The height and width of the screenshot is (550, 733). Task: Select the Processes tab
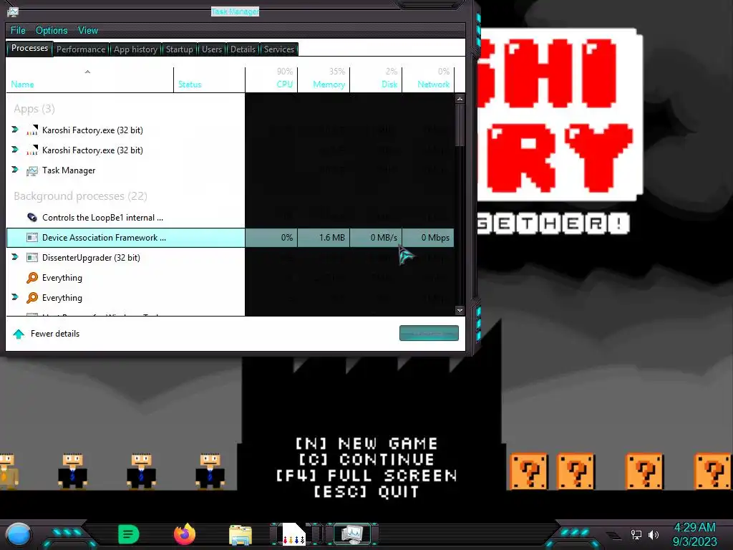(29, 48)
